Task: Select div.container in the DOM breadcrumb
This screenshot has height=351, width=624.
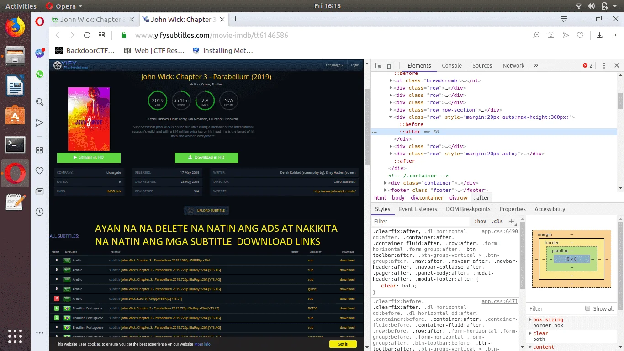Action: (427, 198)
